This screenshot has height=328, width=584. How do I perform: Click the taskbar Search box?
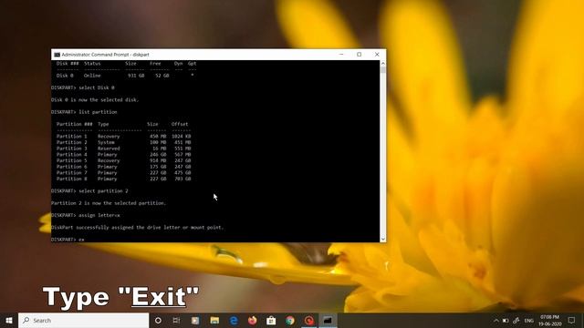[83, 320]
